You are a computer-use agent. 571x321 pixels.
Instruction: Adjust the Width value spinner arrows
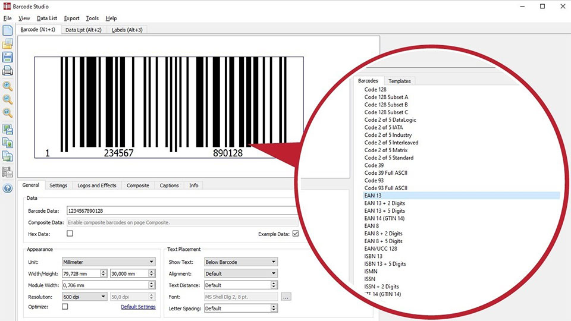tap(103, 273)
